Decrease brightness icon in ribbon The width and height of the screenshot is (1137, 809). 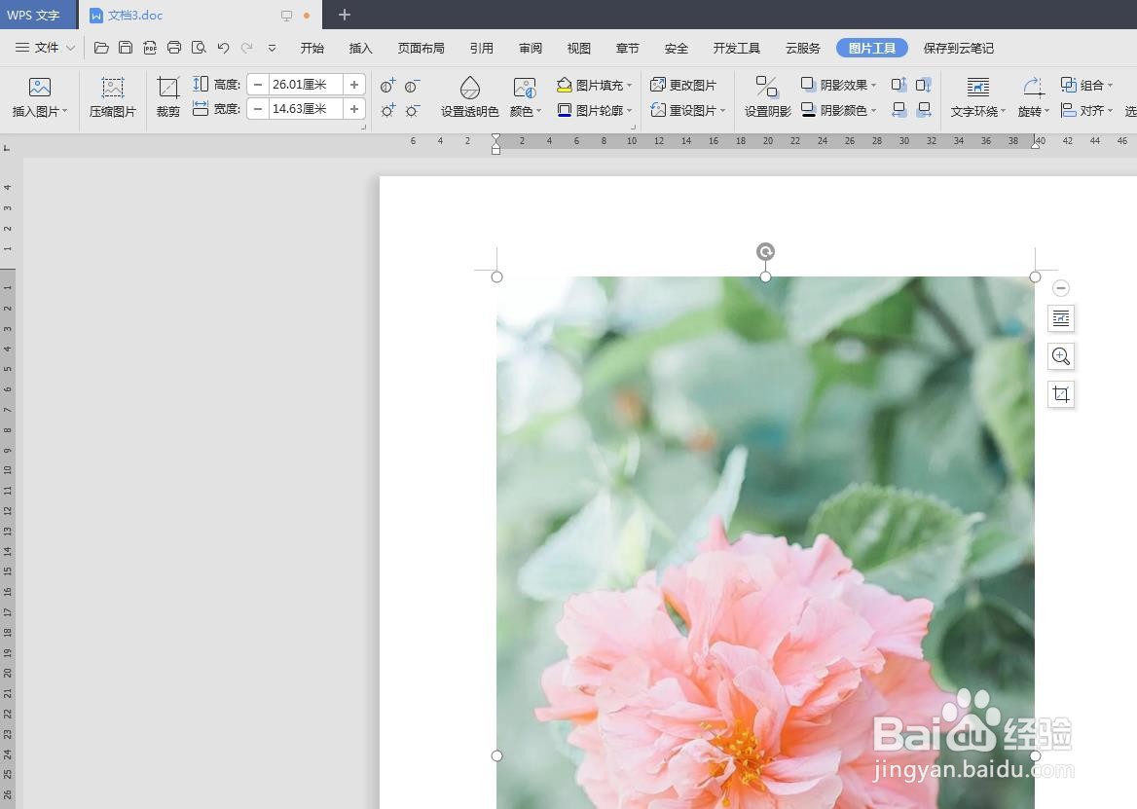[413, 110]
